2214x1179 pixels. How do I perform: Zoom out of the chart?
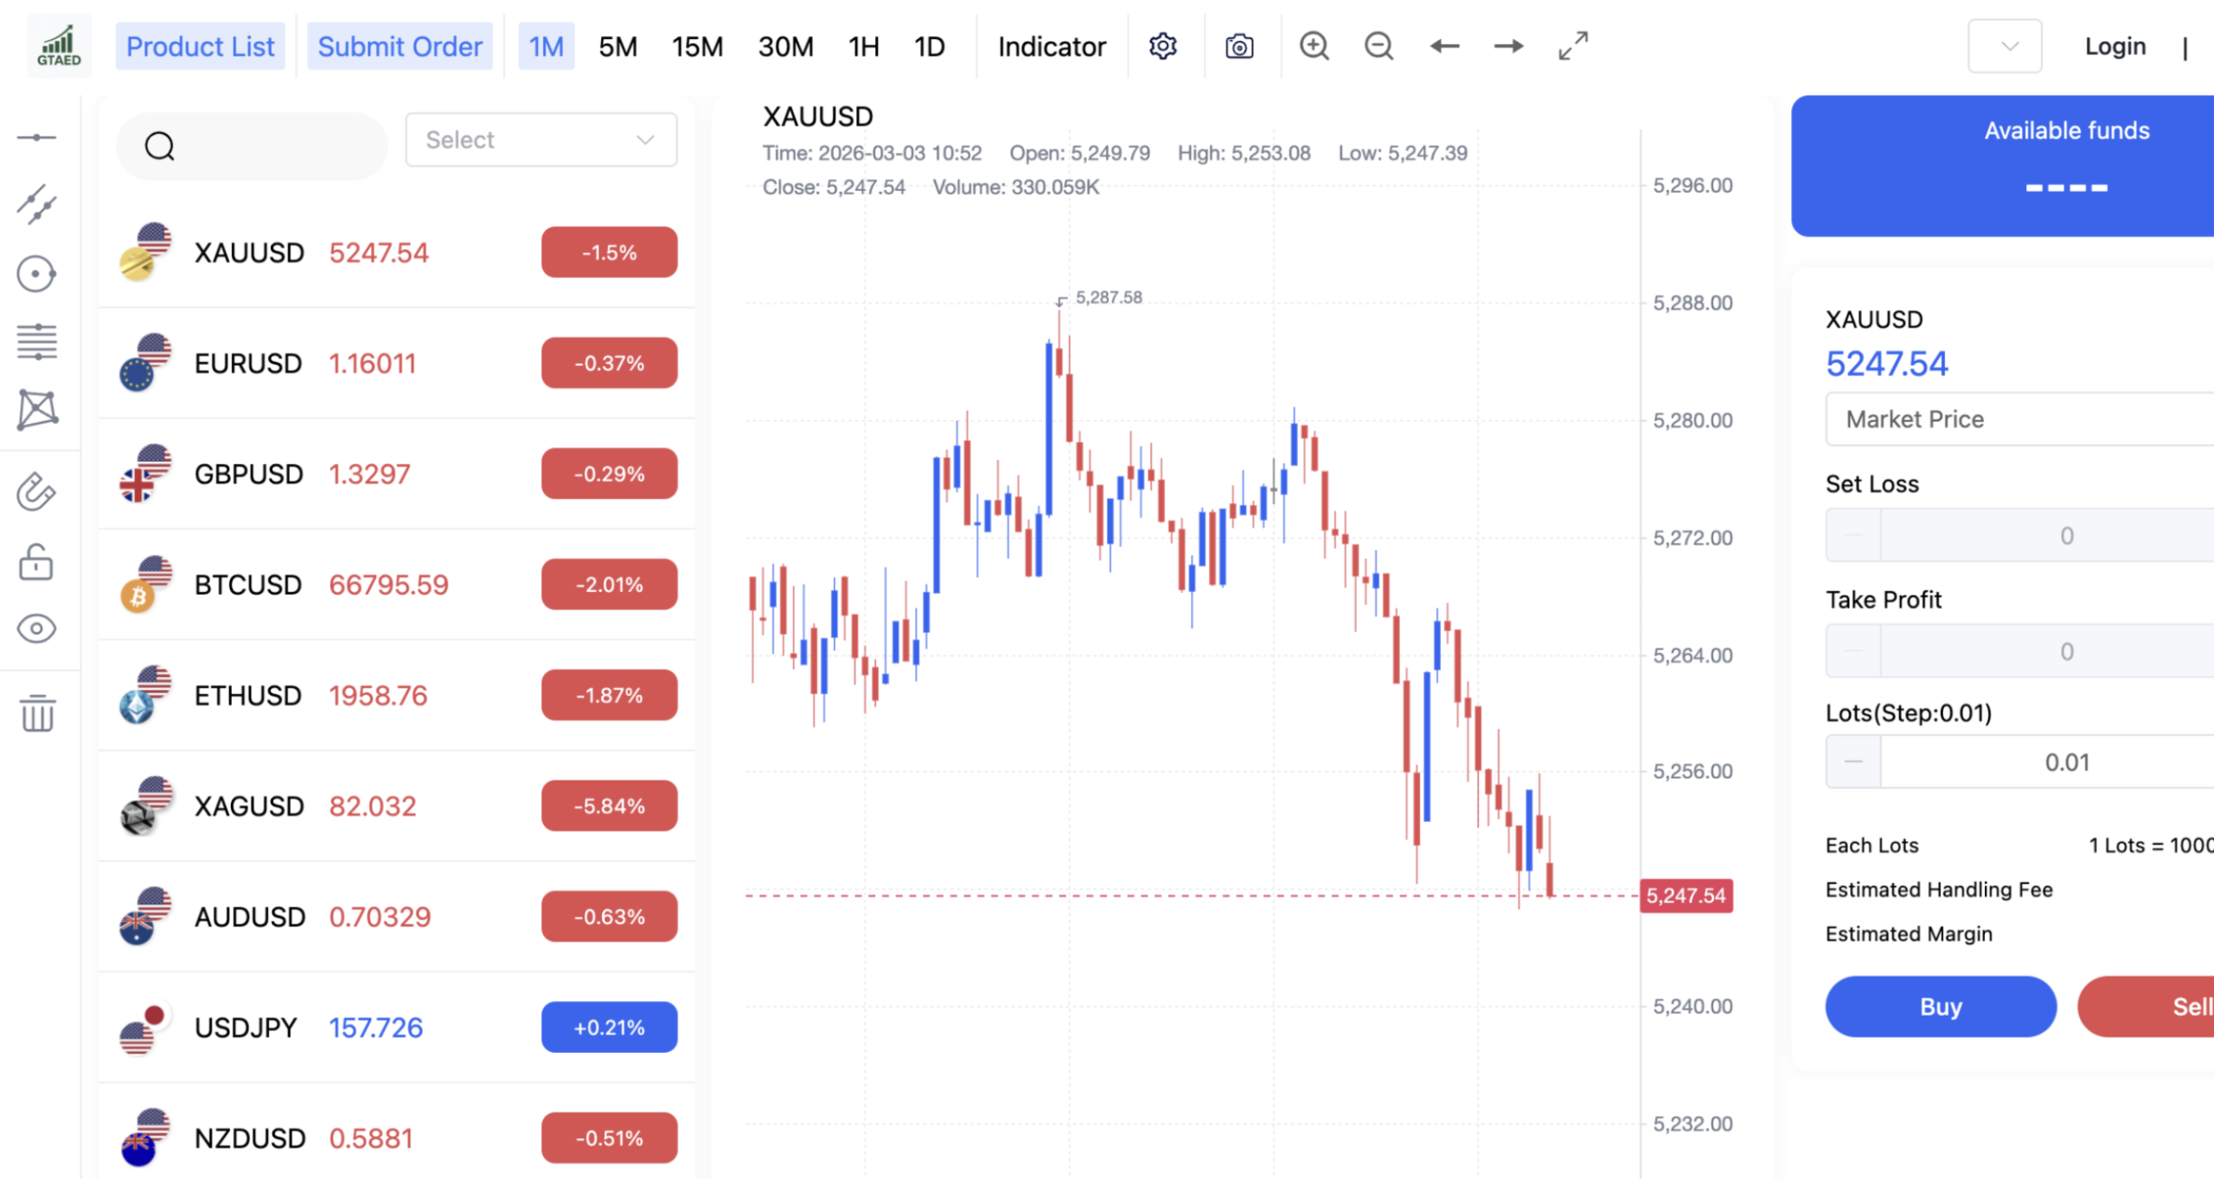tap(1379, 46)
